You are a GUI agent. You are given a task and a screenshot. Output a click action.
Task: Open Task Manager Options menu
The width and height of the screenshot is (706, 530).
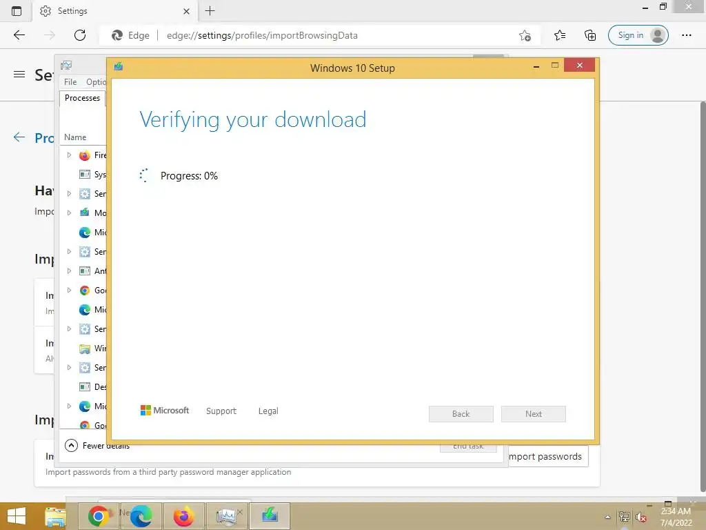(96, 82)
